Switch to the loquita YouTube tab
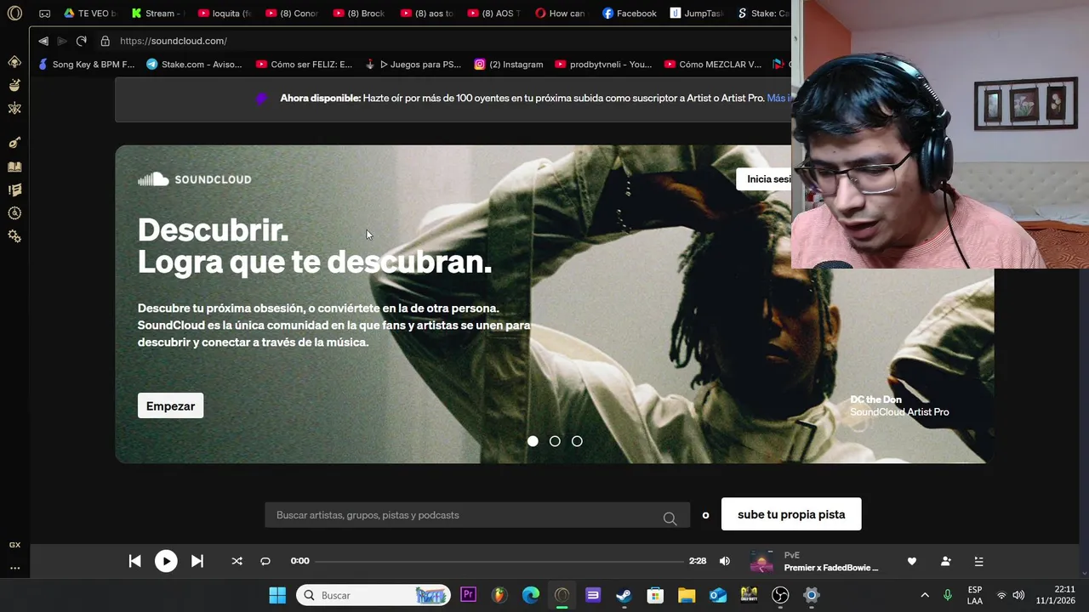 pos(224,14)
